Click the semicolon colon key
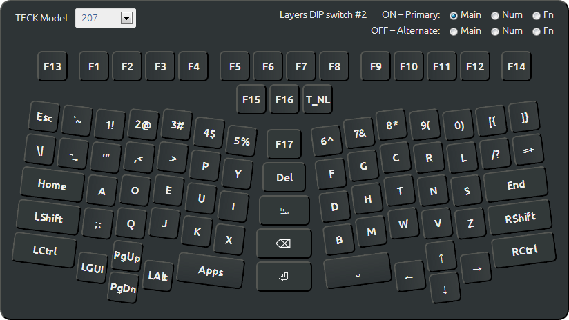Screen dimensions: 569x320 [97, 224]
